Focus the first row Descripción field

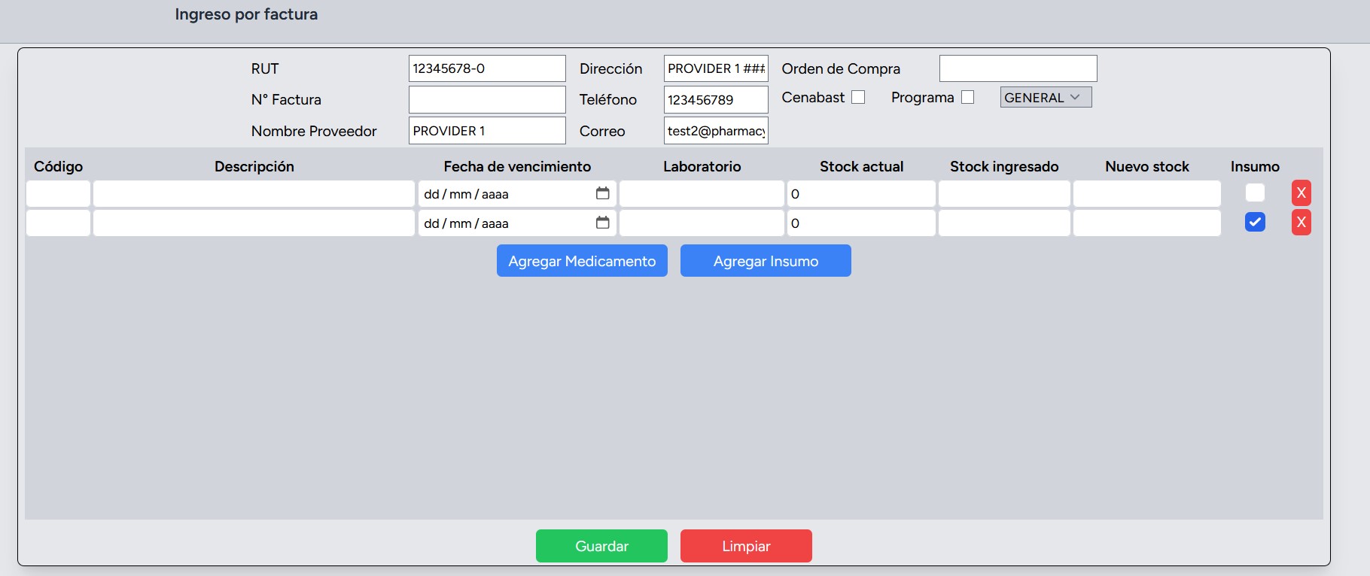click(254, 193)
